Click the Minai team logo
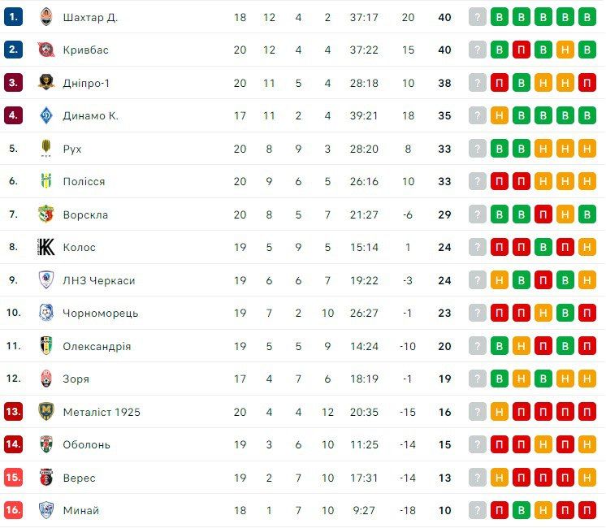Viewport: 606px width, 528px height. coord(46,510)
